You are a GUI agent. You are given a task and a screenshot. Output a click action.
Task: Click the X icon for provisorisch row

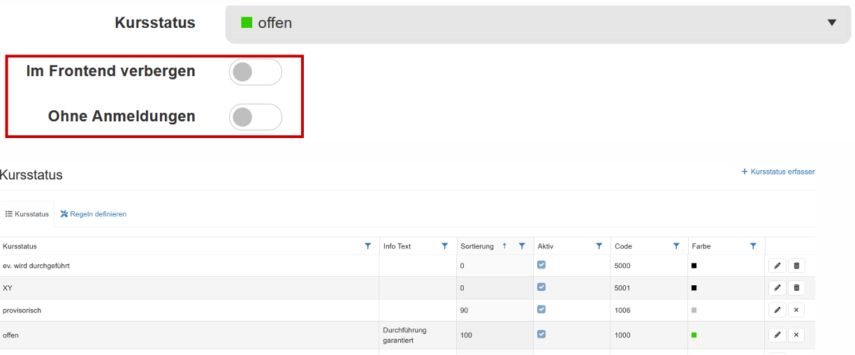[x=796, y=310]
